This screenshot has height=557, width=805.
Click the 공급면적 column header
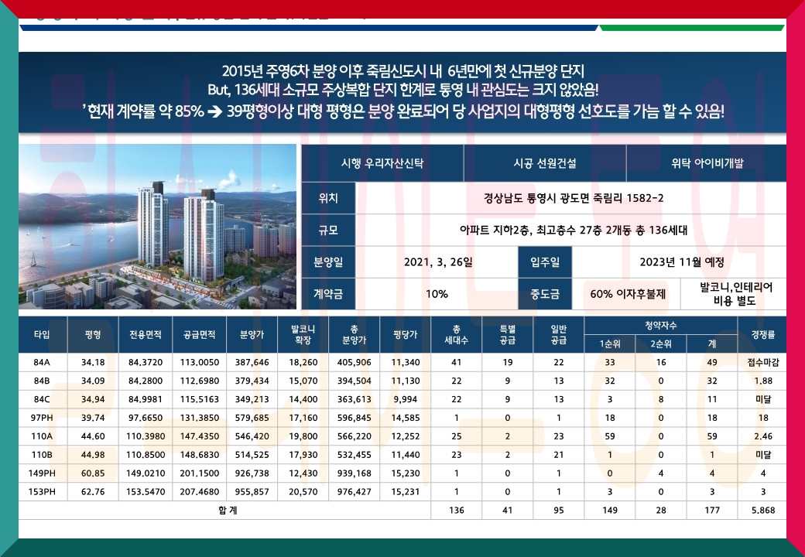199,334
